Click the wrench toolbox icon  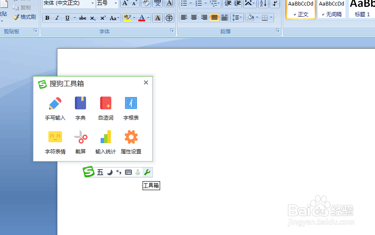(x=147, y=172)
